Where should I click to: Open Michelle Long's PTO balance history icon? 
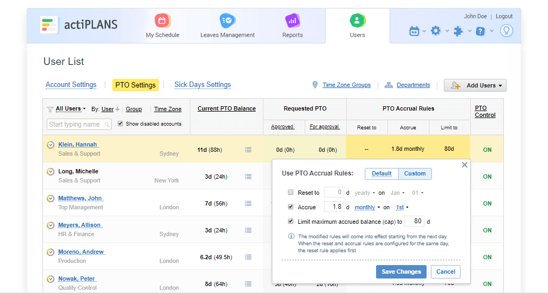tap(248, 177)
